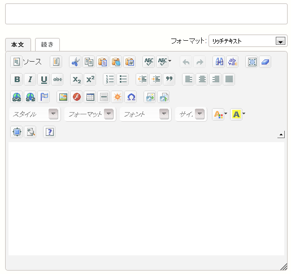The image size is (291, 274).
Task: Open the toolbar フォーマット dropdown
Action: click(90, 114)
